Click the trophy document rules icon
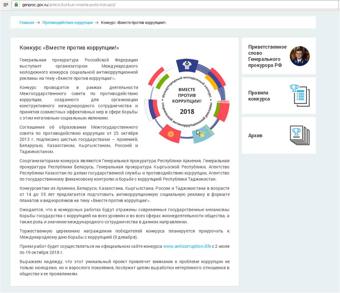340x293 pixels. (300, 96)
